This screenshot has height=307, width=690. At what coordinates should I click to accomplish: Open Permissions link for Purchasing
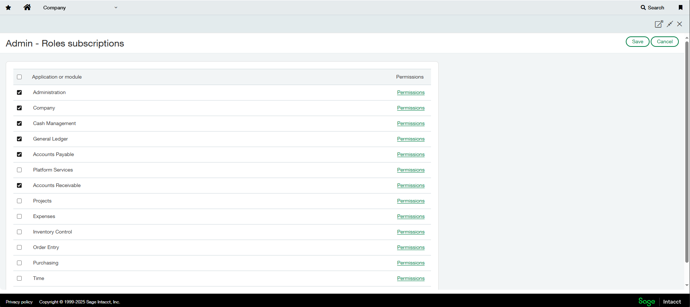410,263
